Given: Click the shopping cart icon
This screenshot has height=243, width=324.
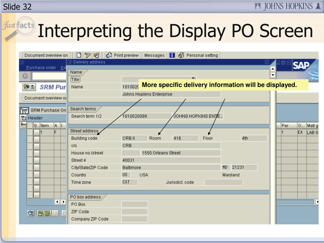Looking at the screenshot, I should pos(24,110).
